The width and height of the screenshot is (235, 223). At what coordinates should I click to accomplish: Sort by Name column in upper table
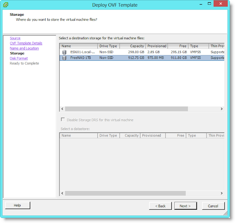[79, 46]
